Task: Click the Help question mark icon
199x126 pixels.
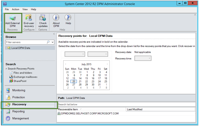Action: [x=68, y=18]
